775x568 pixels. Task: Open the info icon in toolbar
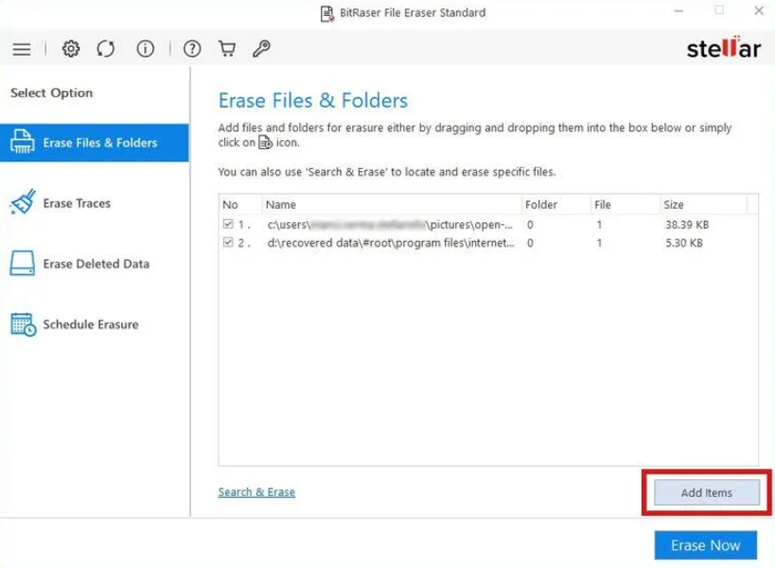pos(146,49)
